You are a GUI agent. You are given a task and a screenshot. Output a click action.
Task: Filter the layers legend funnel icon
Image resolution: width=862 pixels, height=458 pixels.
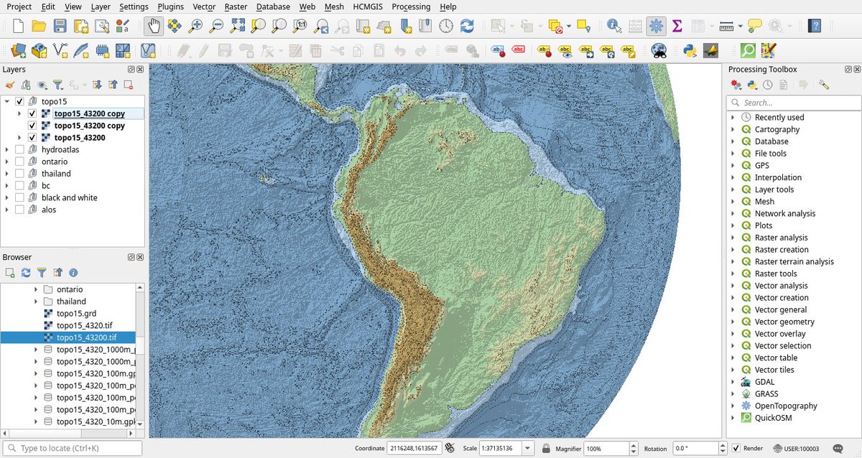coord(58,85)
